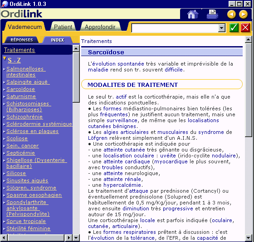Open Shigellose (Dysenterie bacillaire) entry

click(37, 163)
